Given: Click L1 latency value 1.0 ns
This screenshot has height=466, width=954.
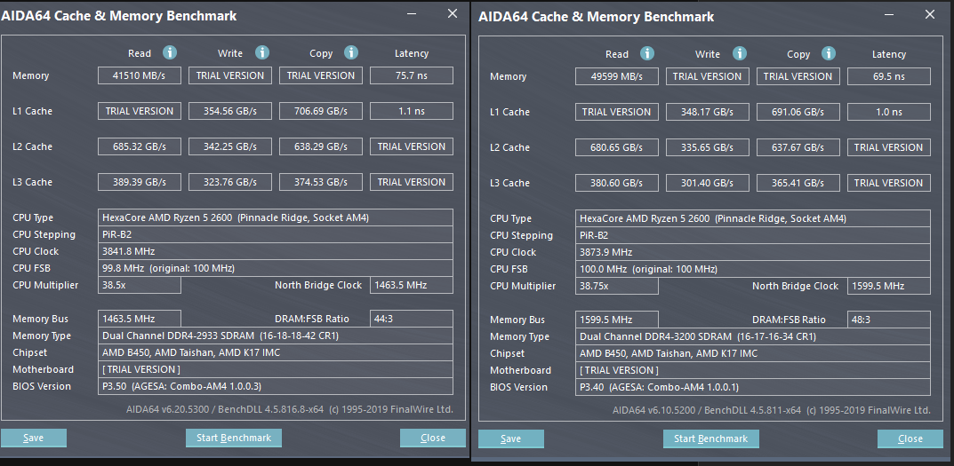Looking at the screenshot, I should pos(889,112).
